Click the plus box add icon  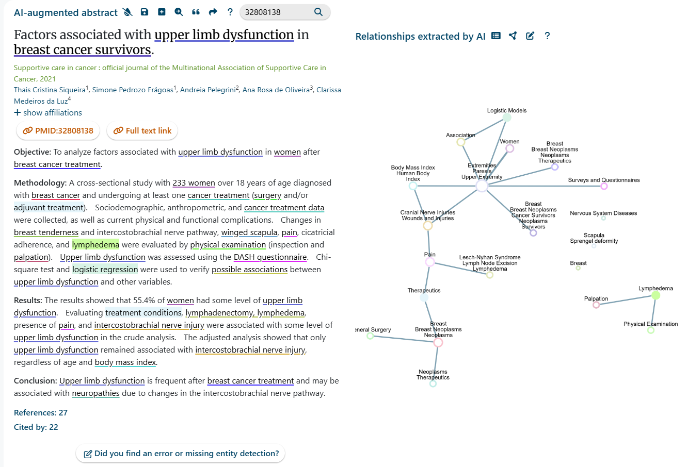(162, 12)
